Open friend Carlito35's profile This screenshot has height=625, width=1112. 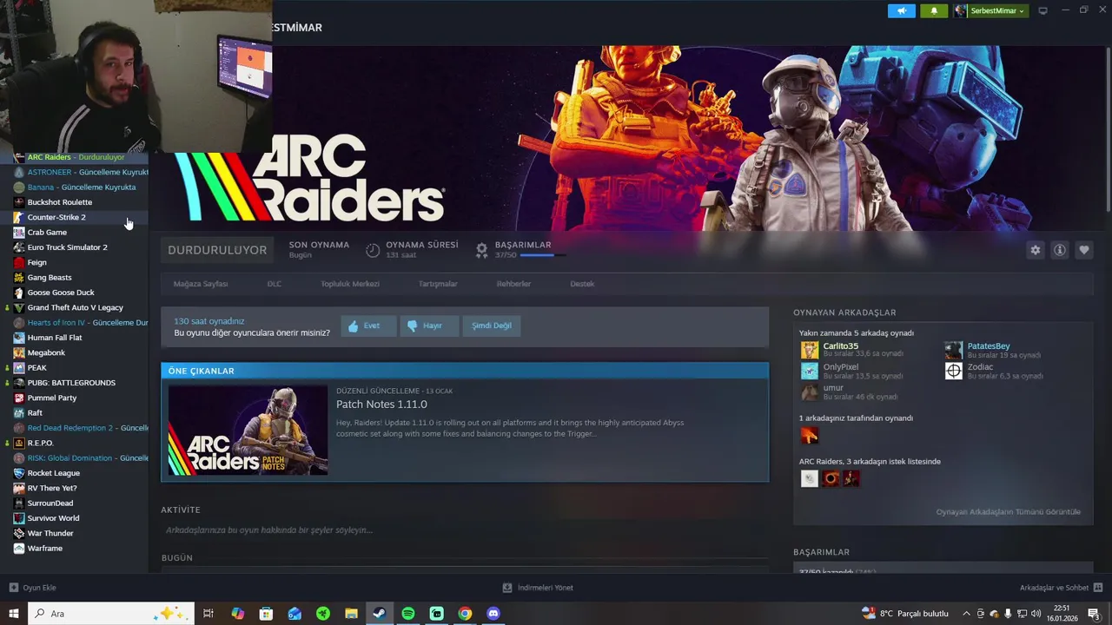(x=840, y=346)
